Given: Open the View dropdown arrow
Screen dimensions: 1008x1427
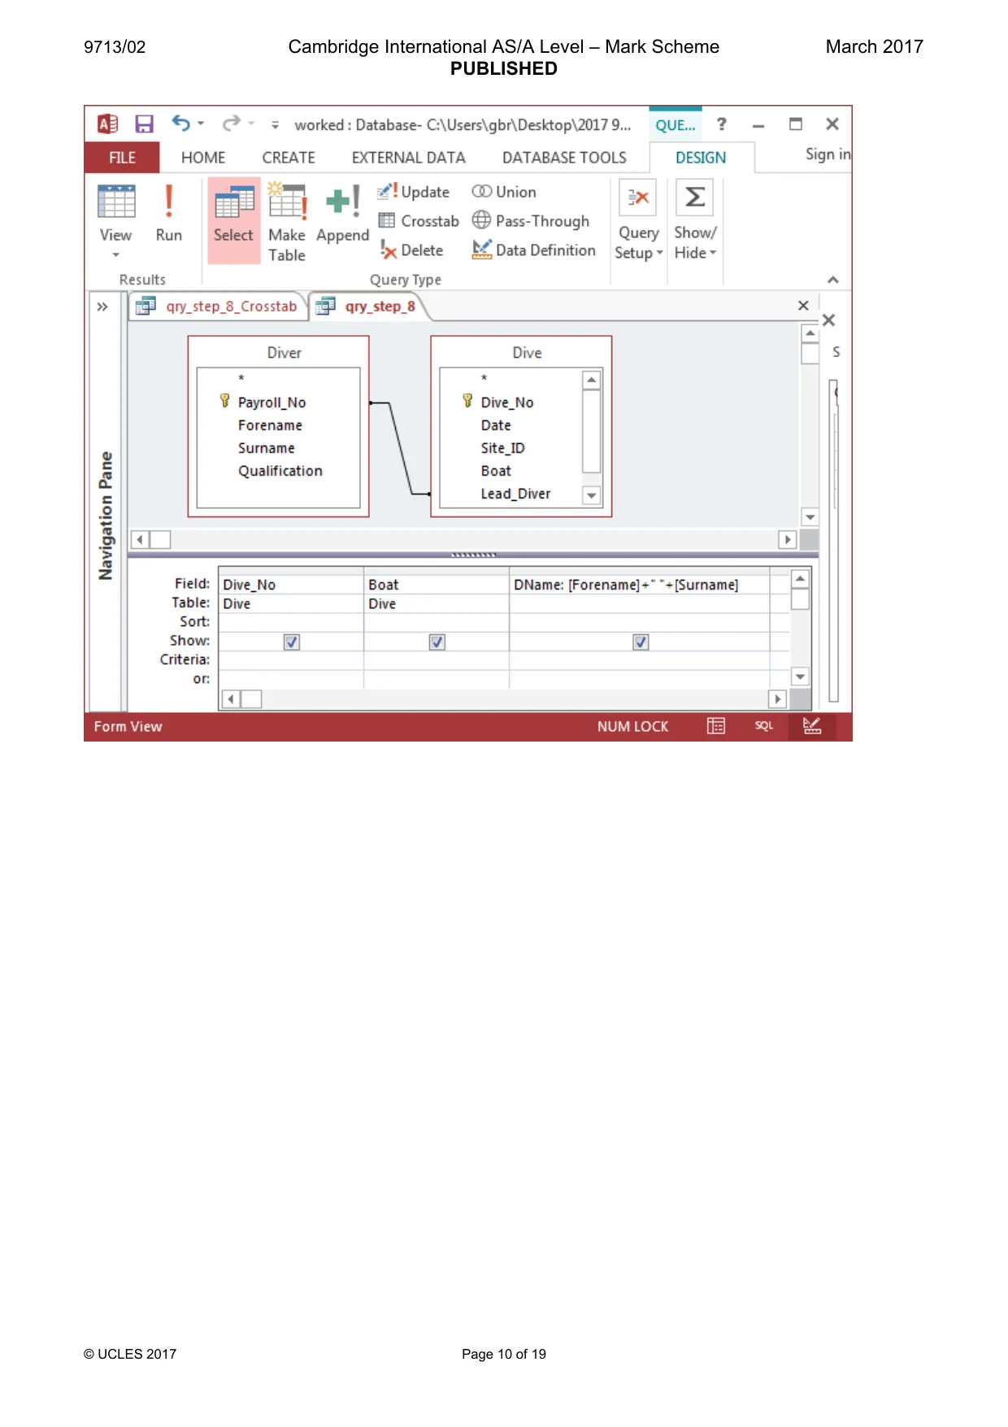Looking at the screenshot, I should pyautogui.click(x=115, y=255).
